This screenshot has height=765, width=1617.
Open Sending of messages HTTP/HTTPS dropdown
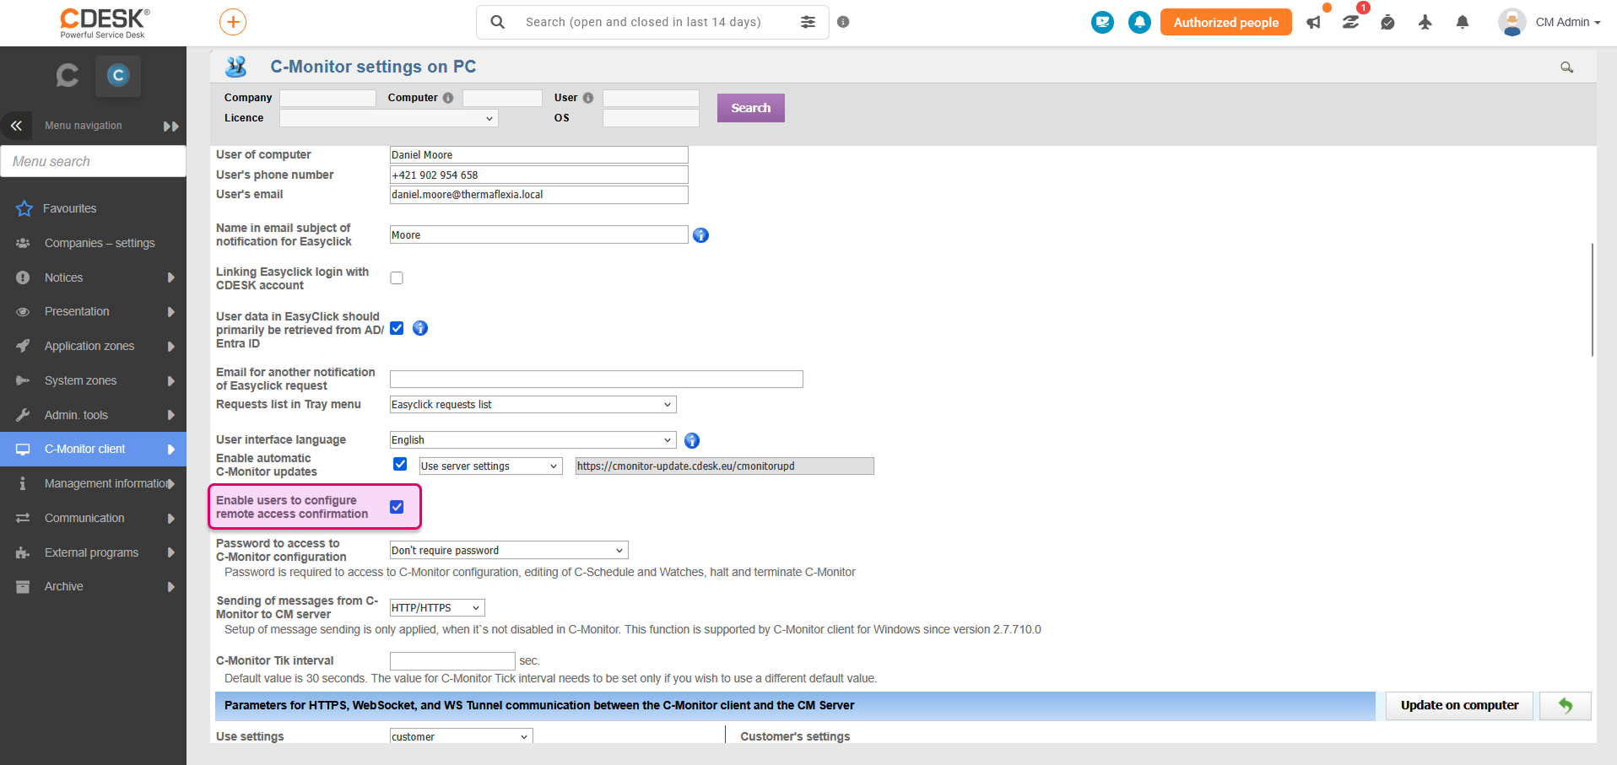(437, 607)
